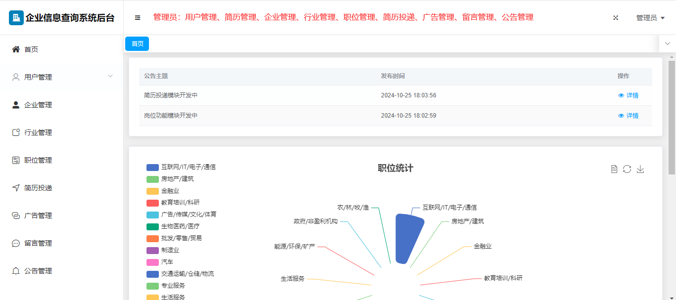676x300 pixels.
Task: Click the 公告主题 column header
Action: [x=156, y=76]
